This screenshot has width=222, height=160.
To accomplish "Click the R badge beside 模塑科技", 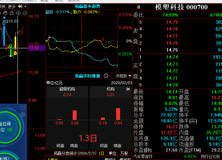I will [139, 7].
